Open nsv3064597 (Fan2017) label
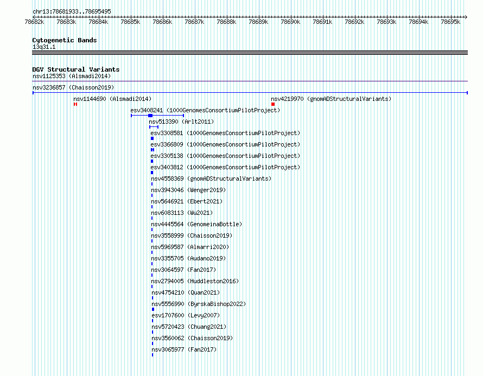Image resolution: width=483 pixels, height=376 pixels. 183,270
